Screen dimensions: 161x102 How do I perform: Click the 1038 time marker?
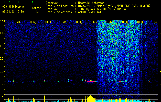(x=125, y=22)
